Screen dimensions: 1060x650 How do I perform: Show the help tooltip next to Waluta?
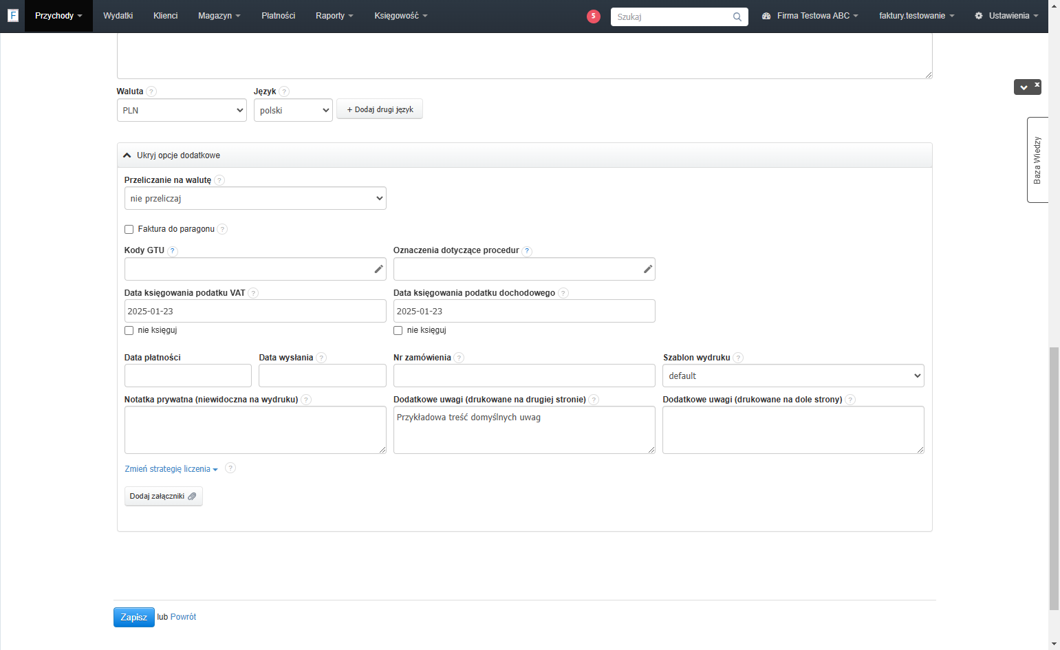pos(151,91)
